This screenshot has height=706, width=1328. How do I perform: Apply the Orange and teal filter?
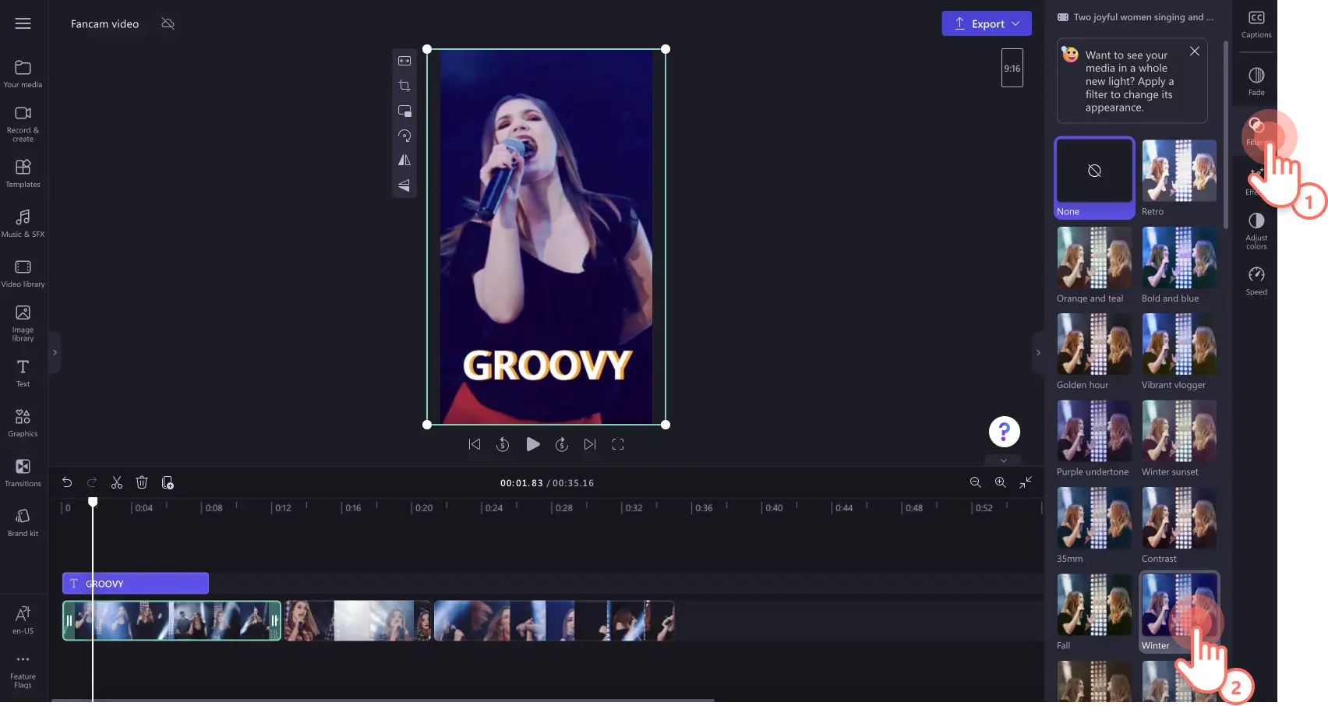point(1094,265)
